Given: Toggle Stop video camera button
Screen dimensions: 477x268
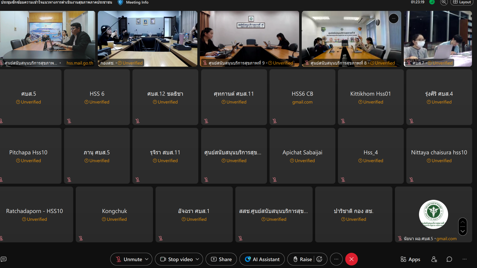Looking at the screenshot, I should [x=177, y=259].
